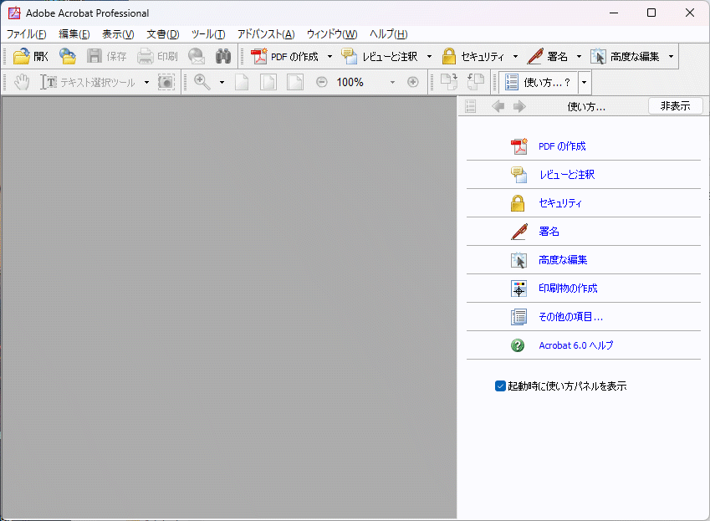
Task: Click the green Acrobat 6.0 help icon
Action: [x=518, y=345]
